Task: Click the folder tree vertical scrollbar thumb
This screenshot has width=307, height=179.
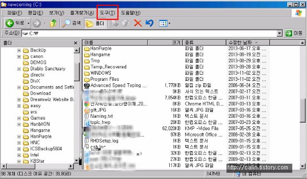Action: (77, 72)
